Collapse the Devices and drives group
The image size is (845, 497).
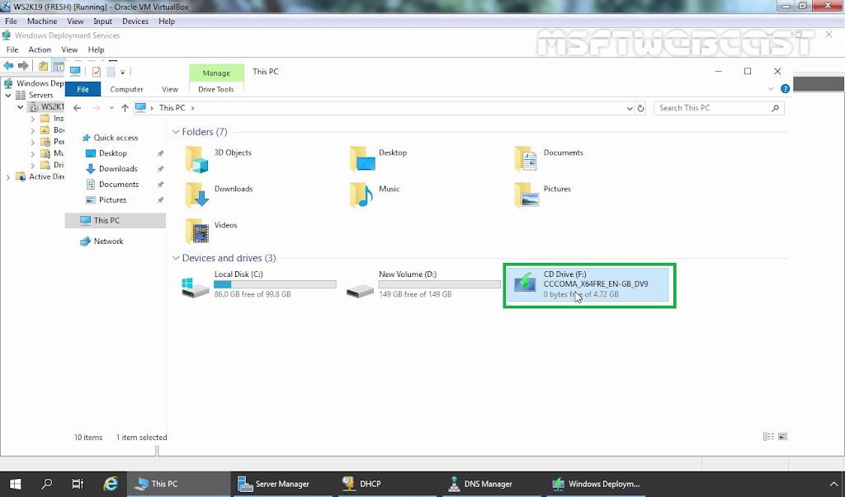click(176, 259)
